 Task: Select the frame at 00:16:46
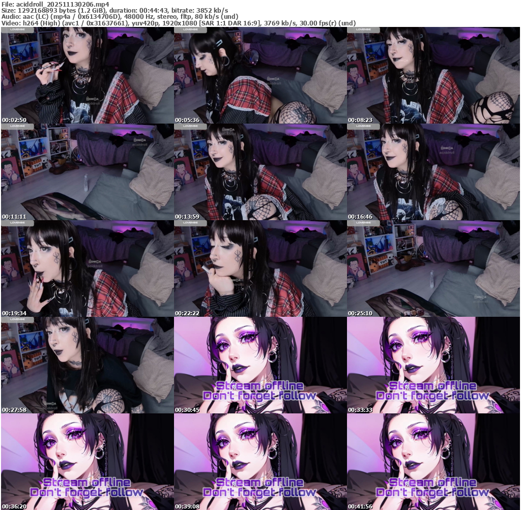[433, 172]
